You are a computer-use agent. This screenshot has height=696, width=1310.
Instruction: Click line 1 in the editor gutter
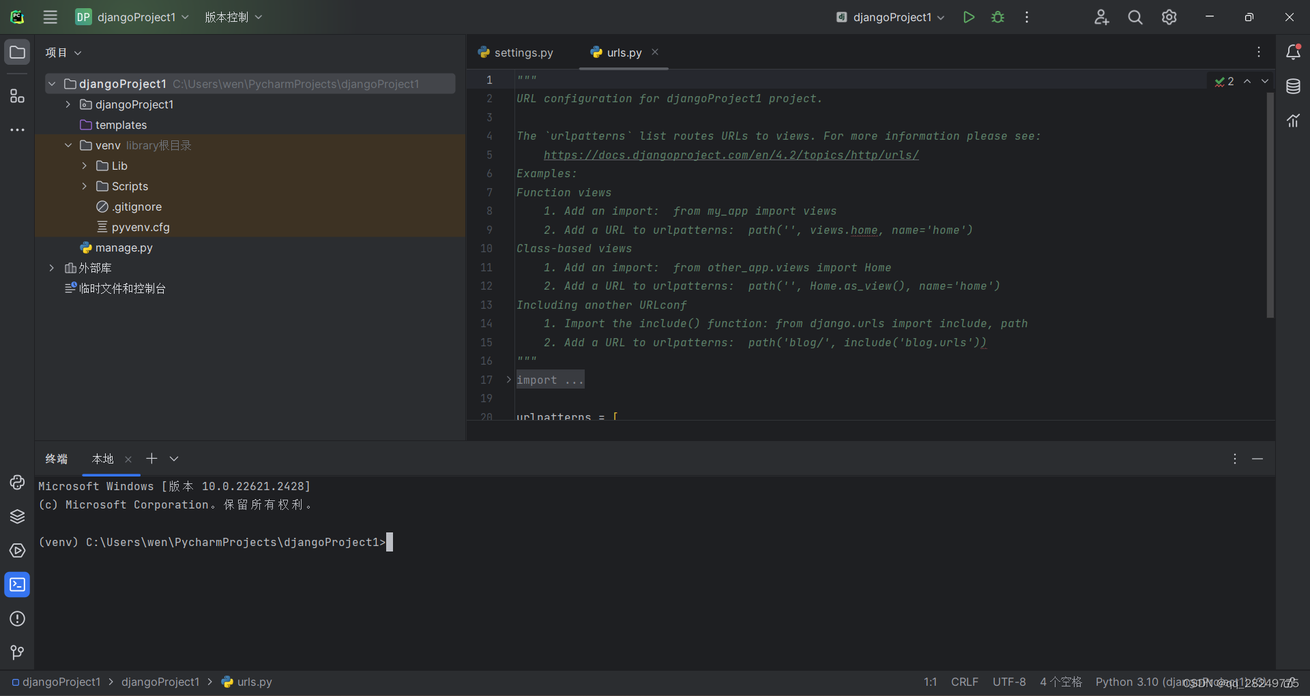coord(489,80)
